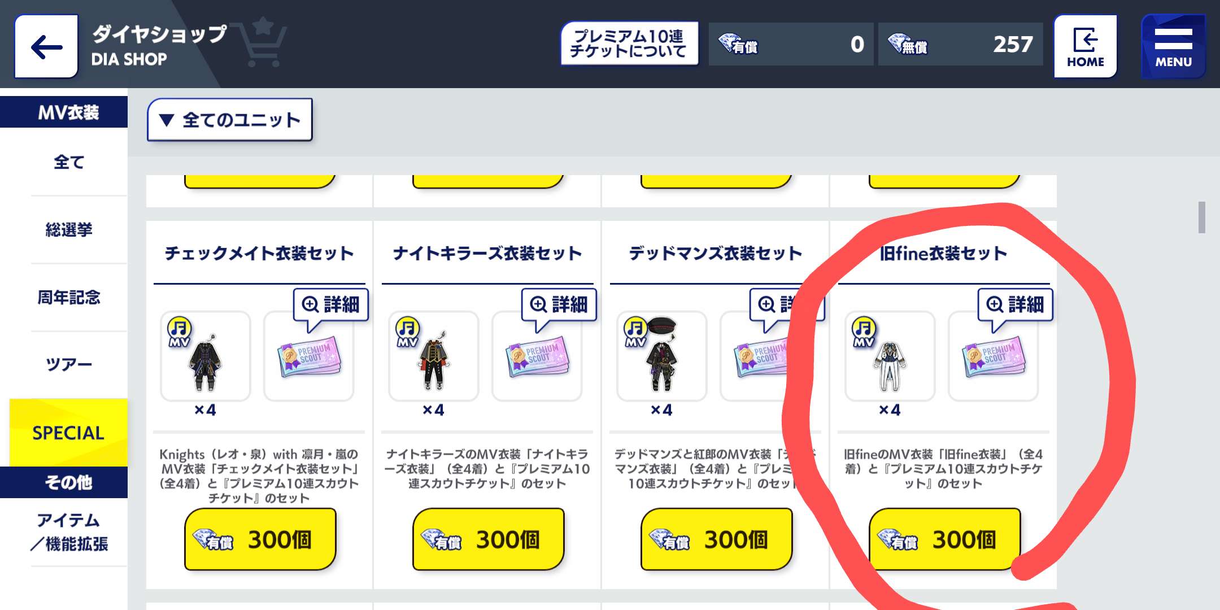Open 詳細 details for Knight Killers set
The width and height of the screenshot is (1220, 610).
pyautogui.click(x=559, y=305)
